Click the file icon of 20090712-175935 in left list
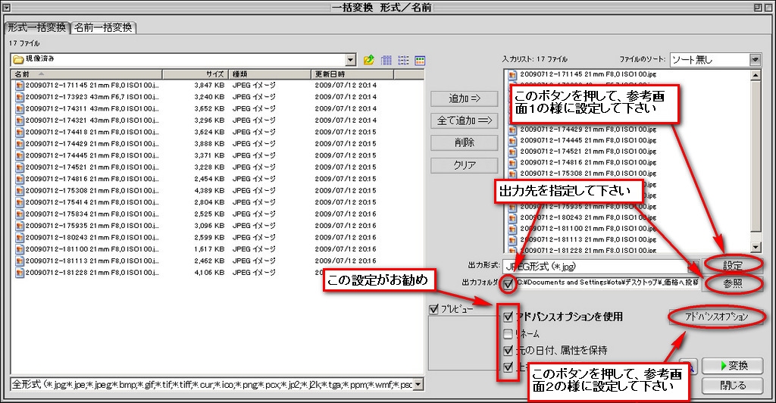Screen dimensions: 776x403 pos(19,226)
